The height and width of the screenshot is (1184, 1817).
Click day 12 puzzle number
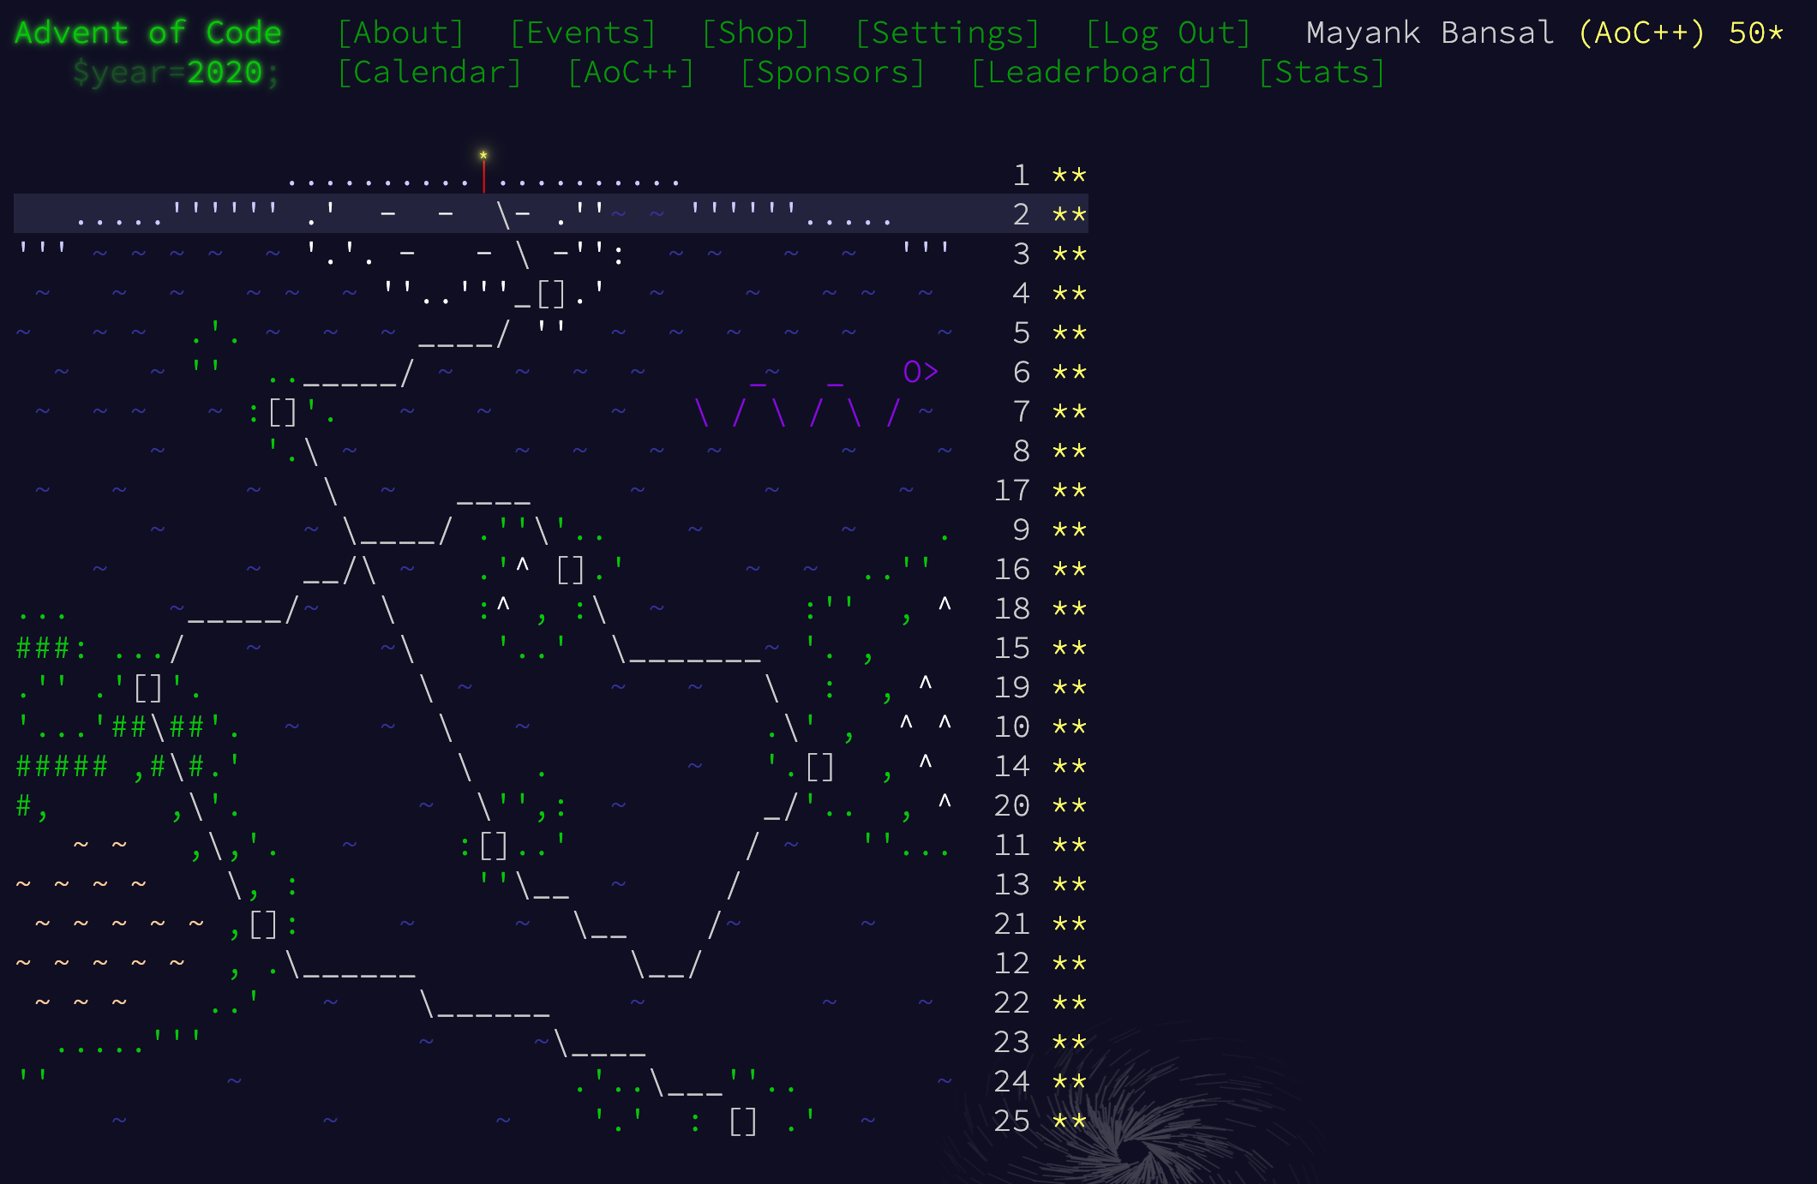pyautogui.click(x=1011, y=963)
